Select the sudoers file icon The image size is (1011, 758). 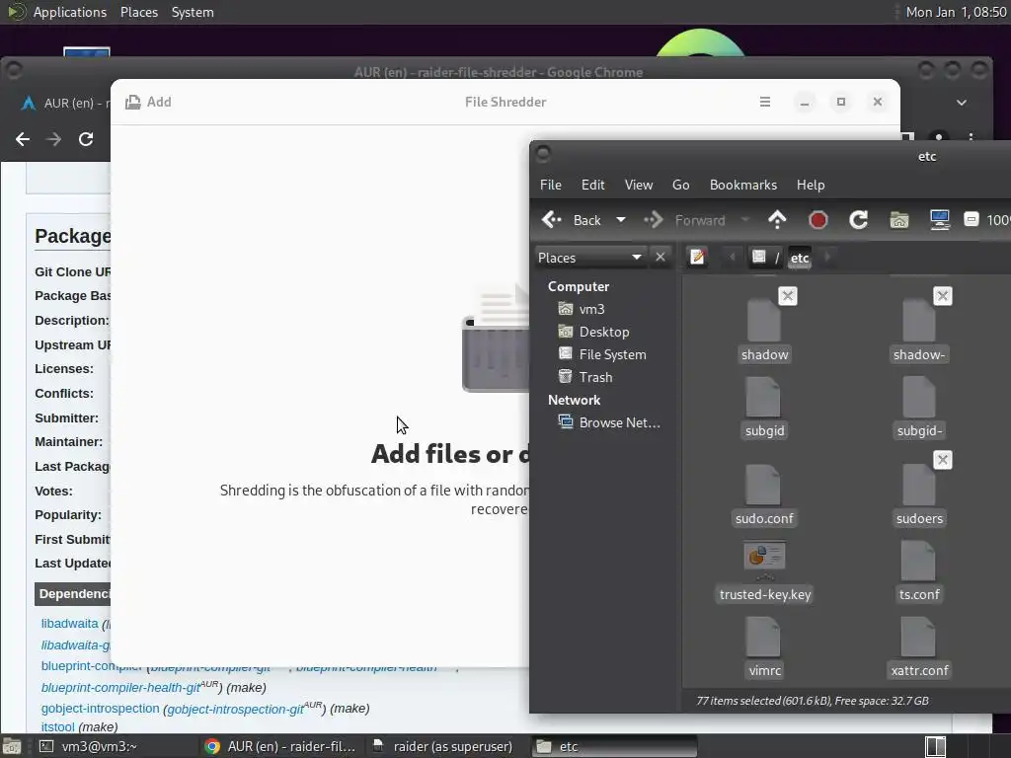coord(919,485)
